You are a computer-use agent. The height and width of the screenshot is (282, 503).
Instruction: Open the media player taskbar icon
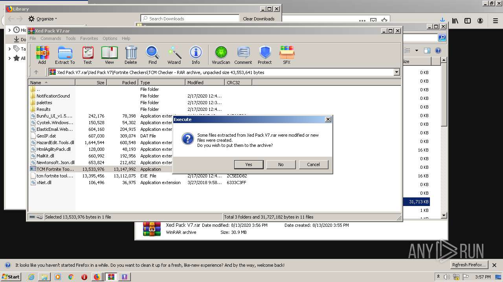[x=58, y=277]
